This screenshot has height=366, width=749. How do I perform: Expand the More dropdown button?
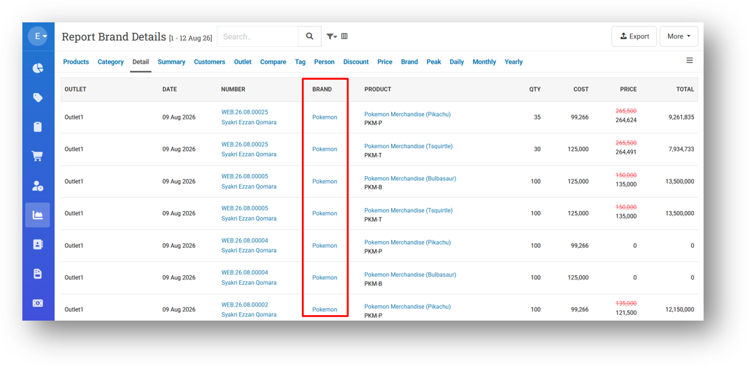pyautogui.click(x=679, y=36)
